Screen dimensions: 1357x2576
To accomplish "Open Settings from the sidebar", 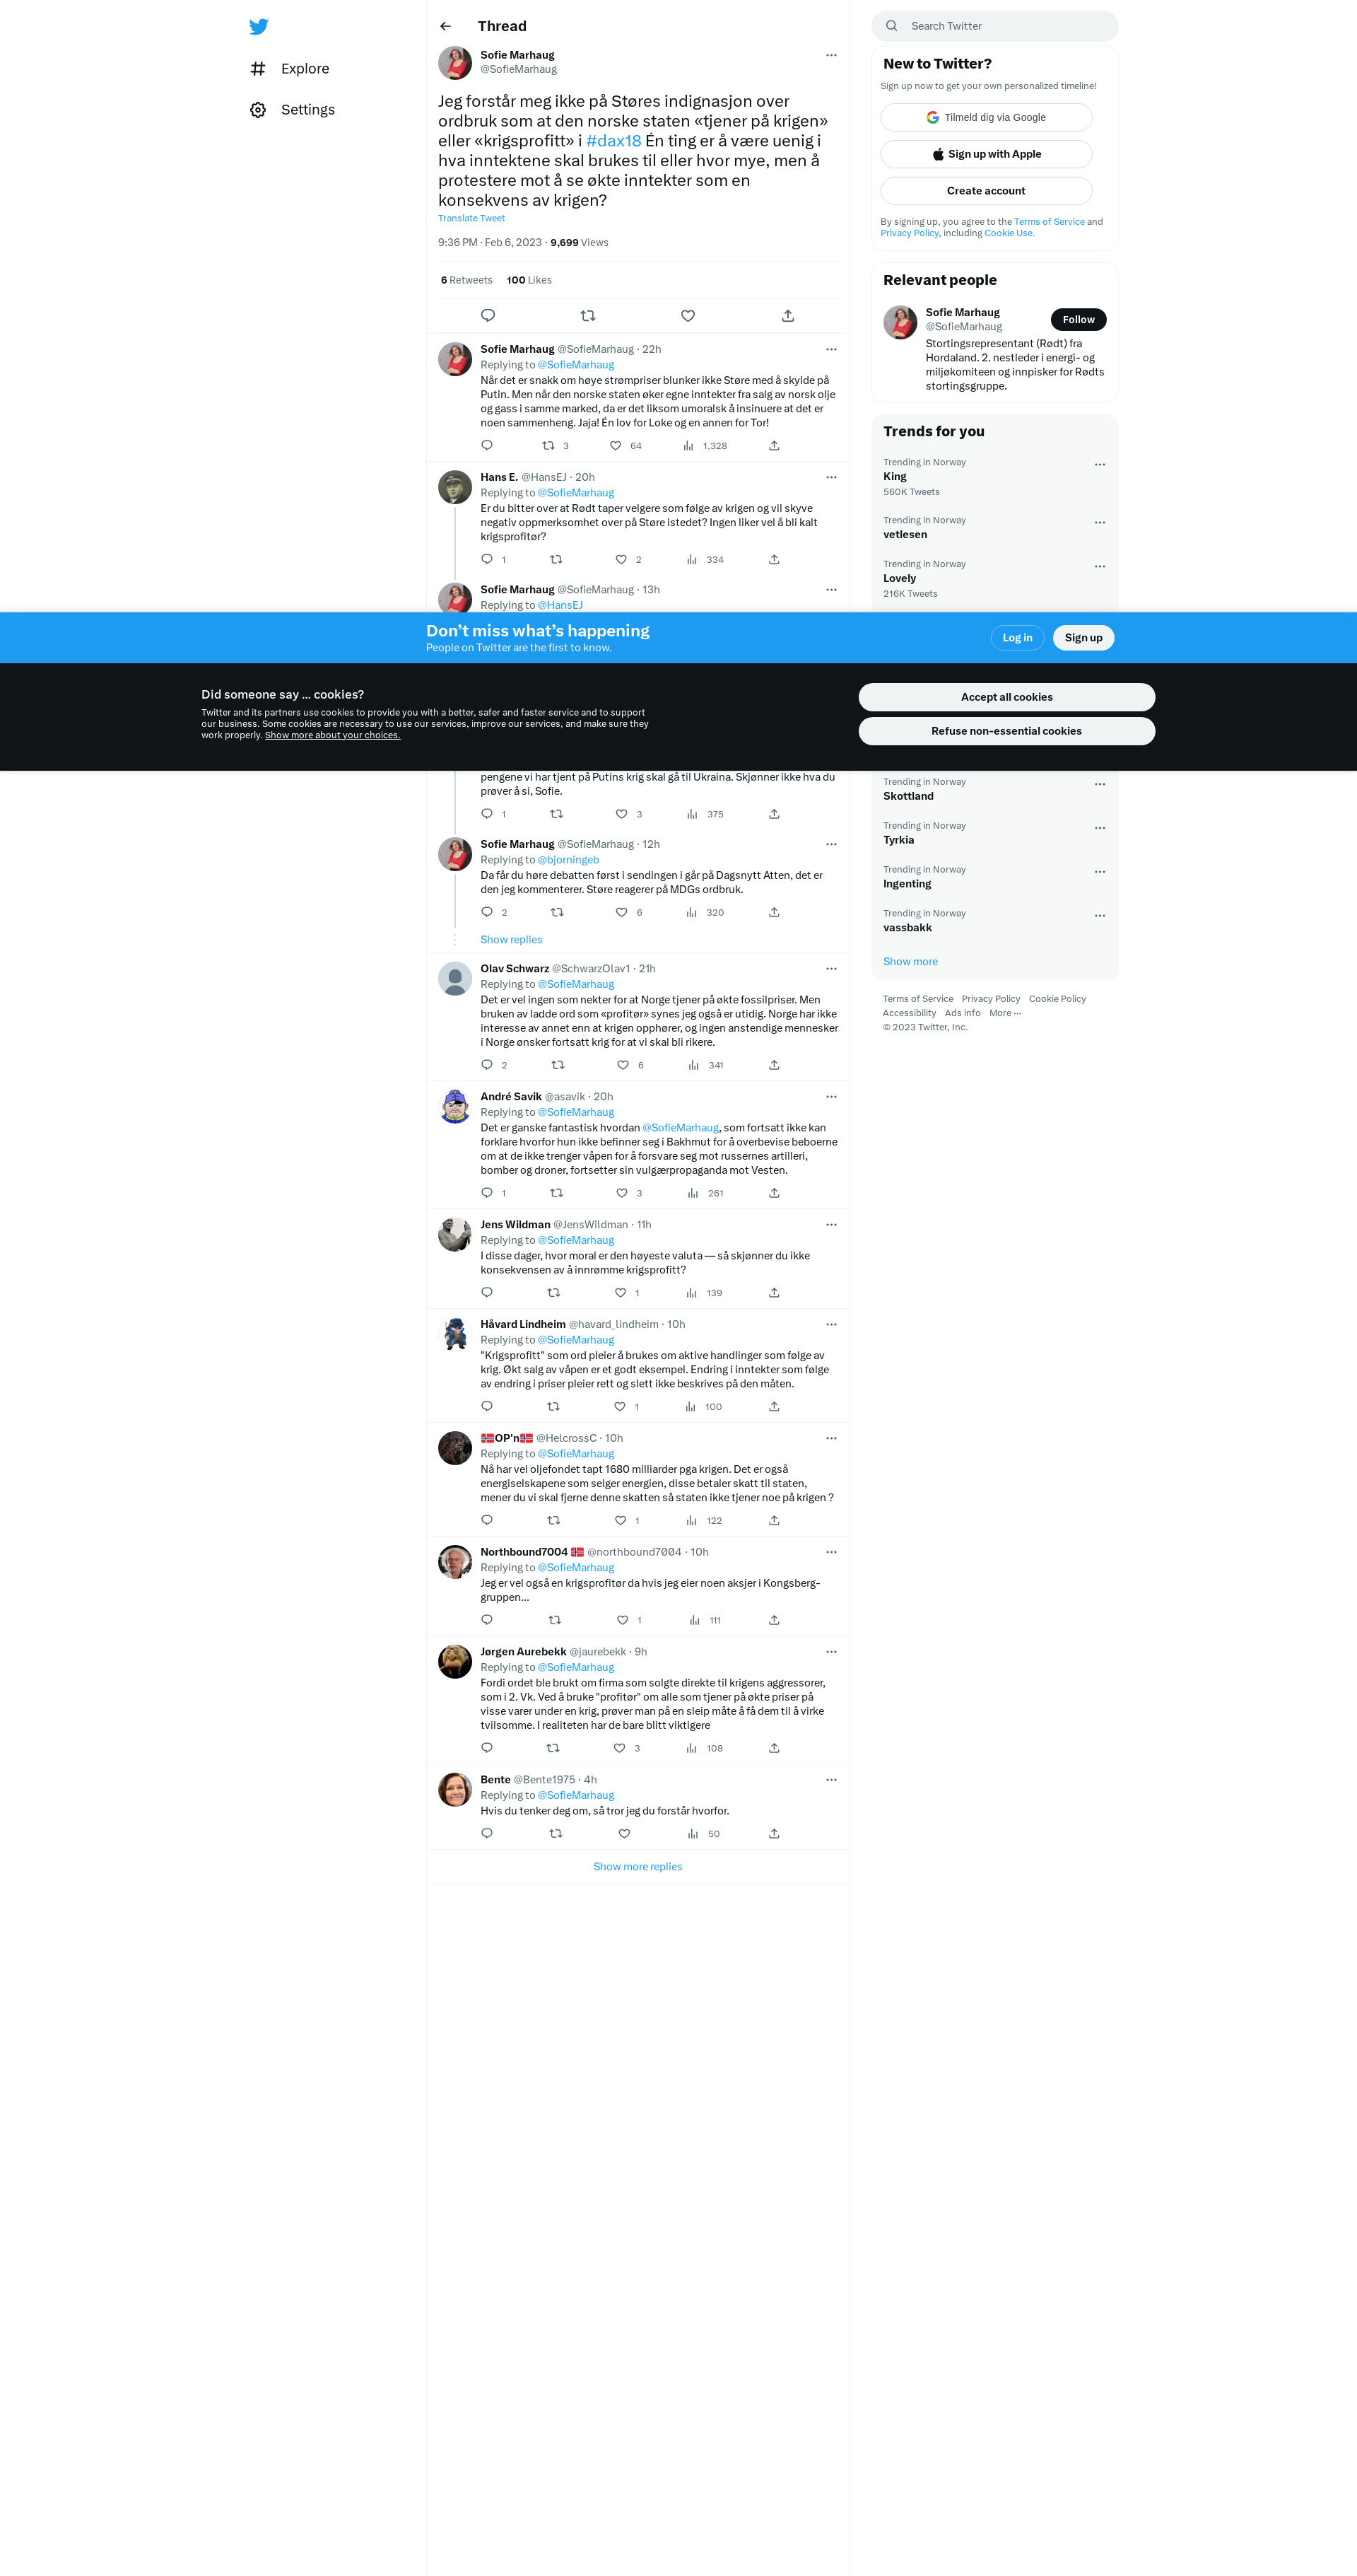I will click(292, 110).
